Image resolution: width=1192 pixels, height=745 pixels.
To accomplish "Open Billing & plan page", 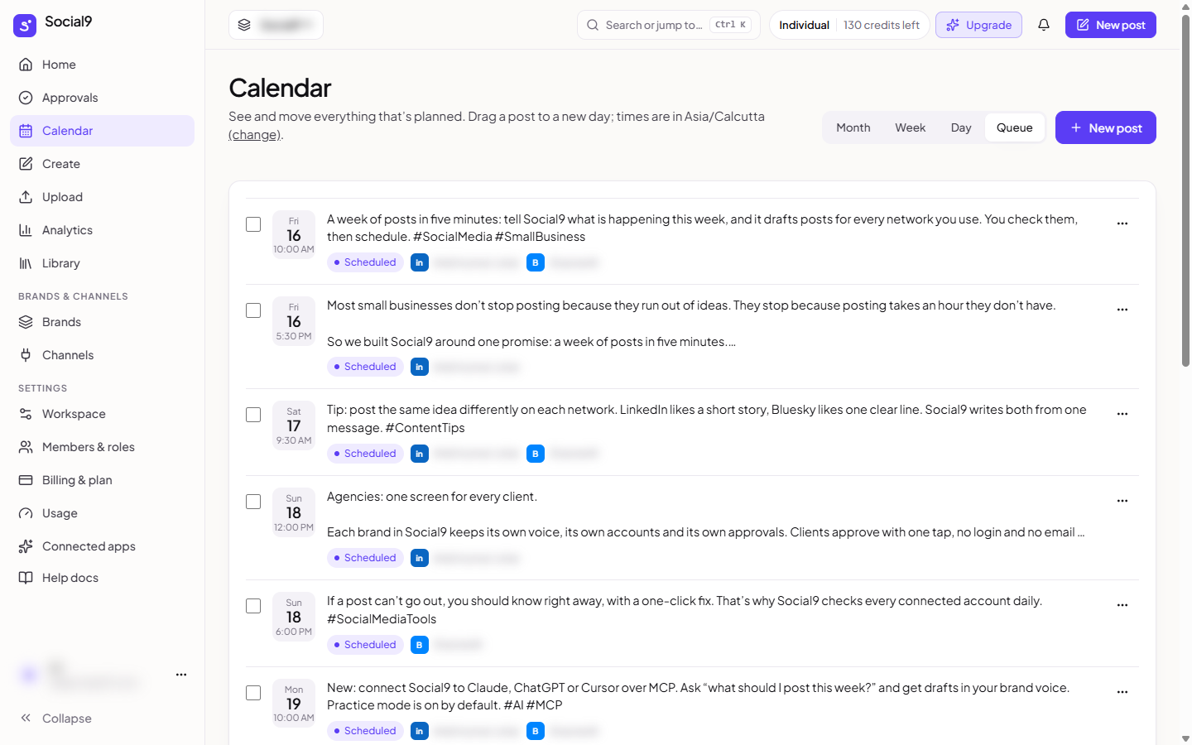I will [102, 480].
